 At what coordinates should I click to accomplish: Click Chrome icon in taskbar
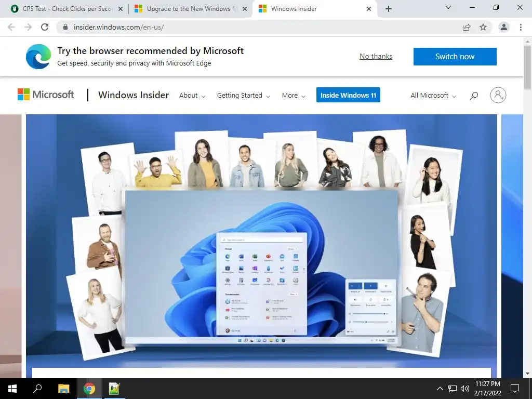tap(89, 389)
